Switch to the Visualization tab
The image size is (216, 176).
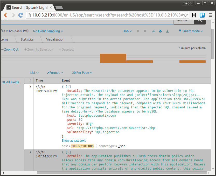55,39
